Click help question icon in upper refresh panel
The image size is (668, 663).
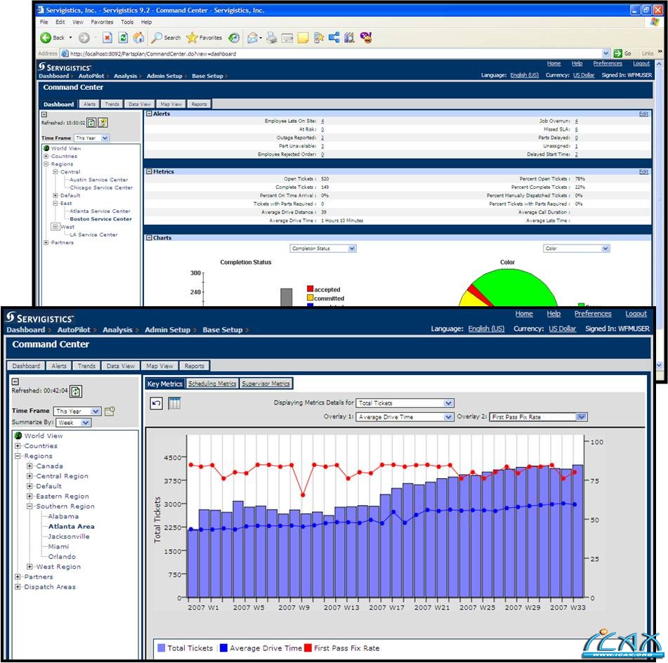point(103,123)
